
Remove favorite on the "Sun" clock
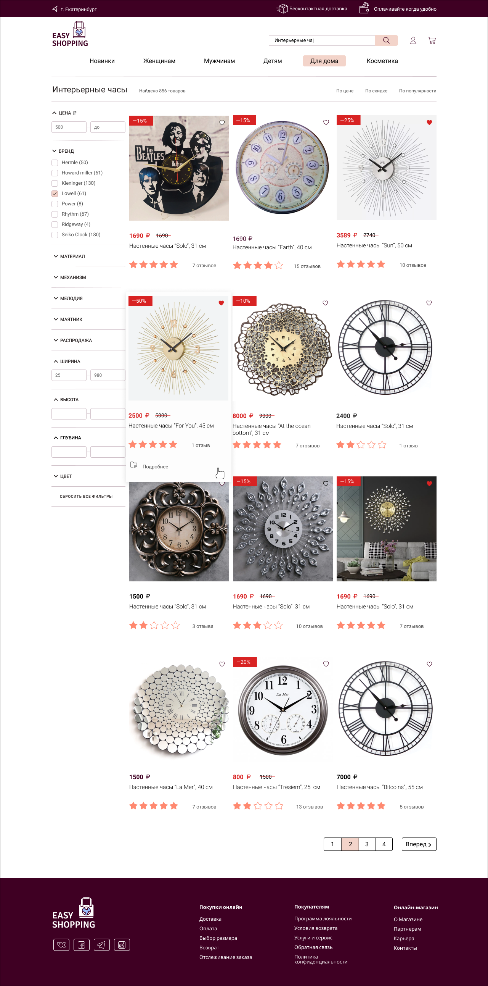click(x=429, y=123)
